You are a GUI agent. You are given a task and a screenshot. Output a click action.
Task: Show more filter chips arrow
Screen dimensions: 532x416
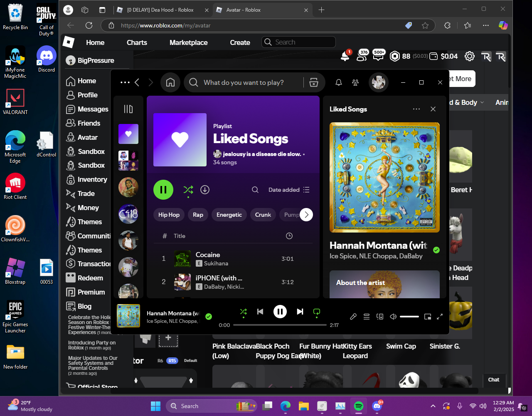tap(306, 215)
